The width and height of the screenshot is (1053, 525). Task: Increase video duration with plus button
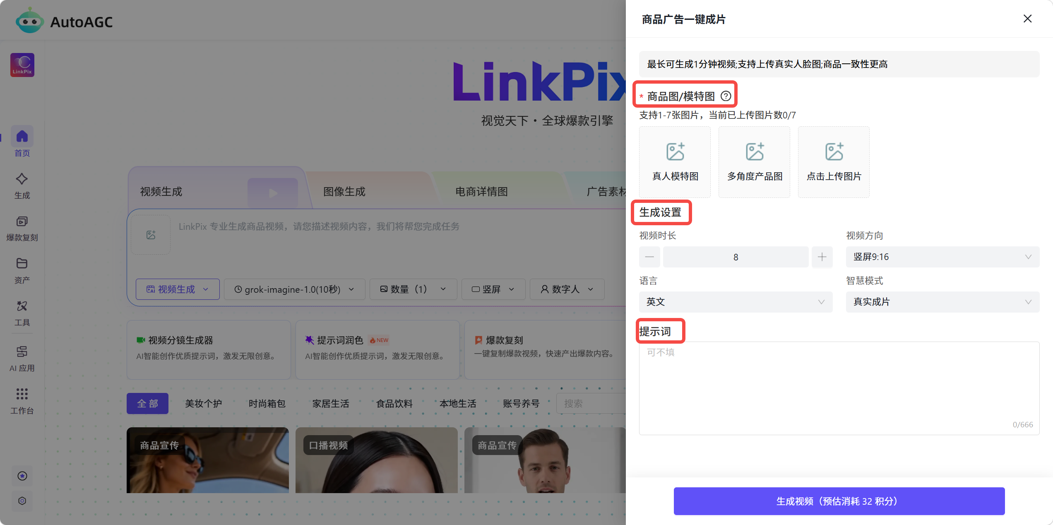[x=822, y=257]
